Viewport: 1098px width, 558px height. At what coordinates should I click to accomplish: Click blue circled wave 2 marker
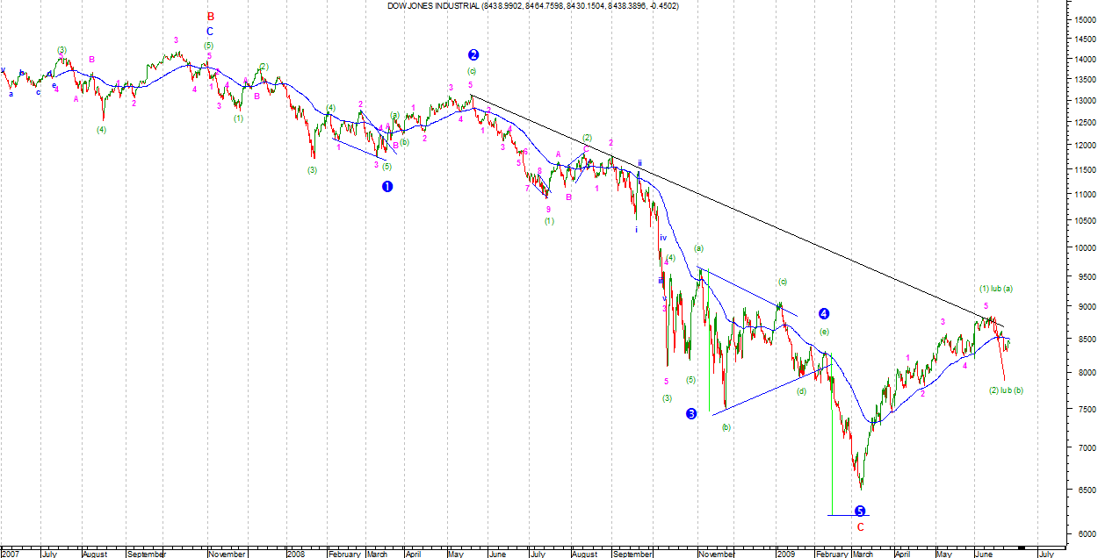click(473, 54)
